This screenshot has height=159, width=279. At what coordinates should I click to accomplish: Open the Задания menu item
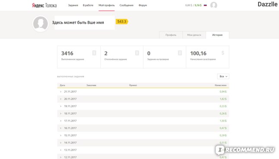pos(73,5)
